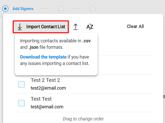Select the Test 2 Test 2 contact name

(x=45, y=80)
